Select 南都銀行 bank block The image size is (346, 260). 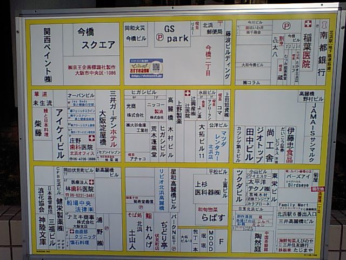322,53
